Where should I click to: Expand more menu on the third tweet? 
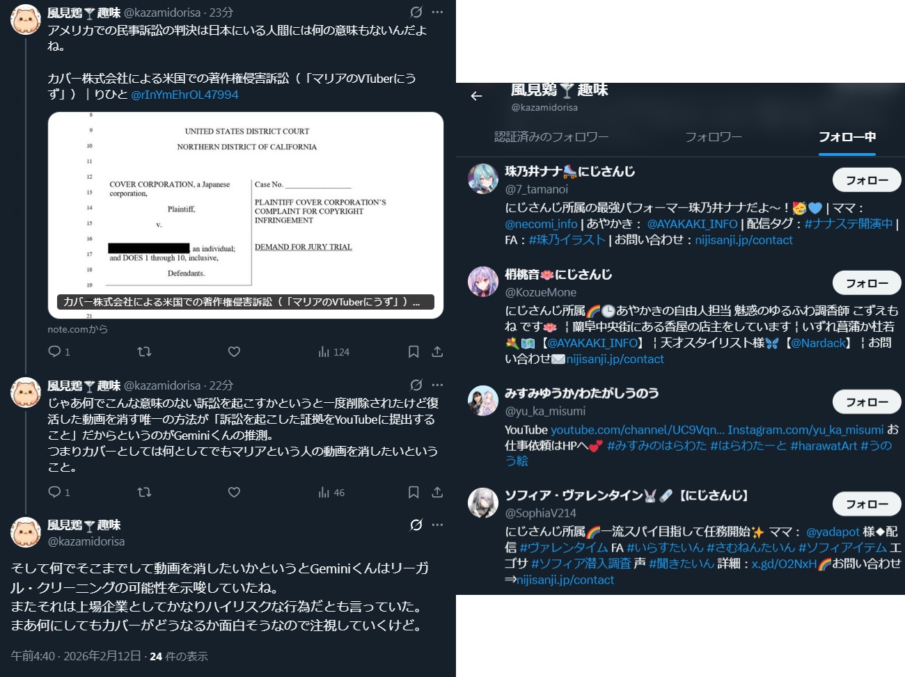pyautogui.click(x=437, y=525)
